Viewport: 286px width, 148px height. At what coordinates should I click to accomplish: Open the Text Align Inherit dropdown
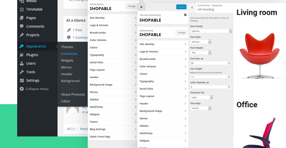tap(200, 108)
